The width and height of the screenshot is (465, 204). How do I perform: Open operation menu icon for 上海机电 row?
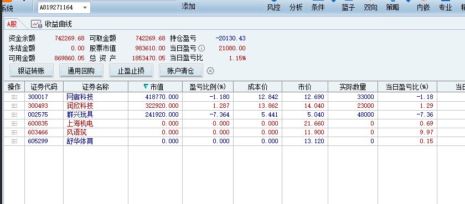(14, 123)
